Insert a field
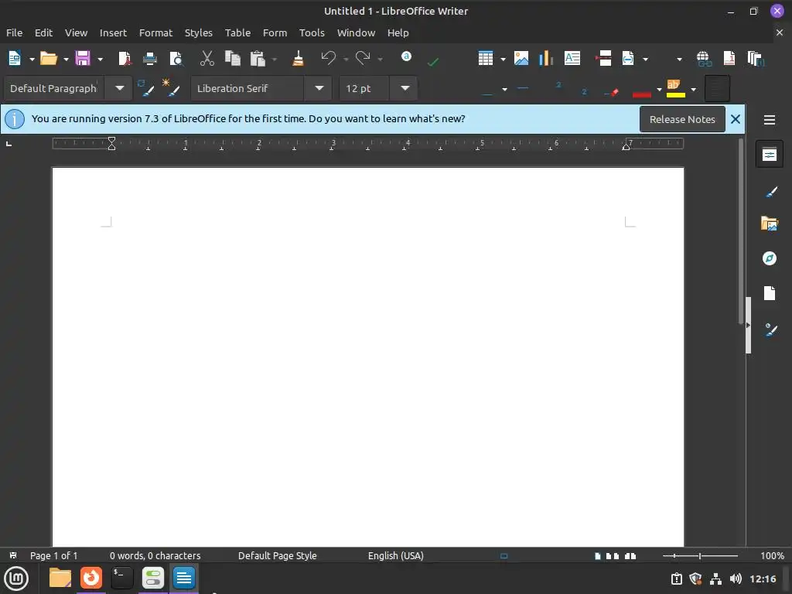 point(628,59)
